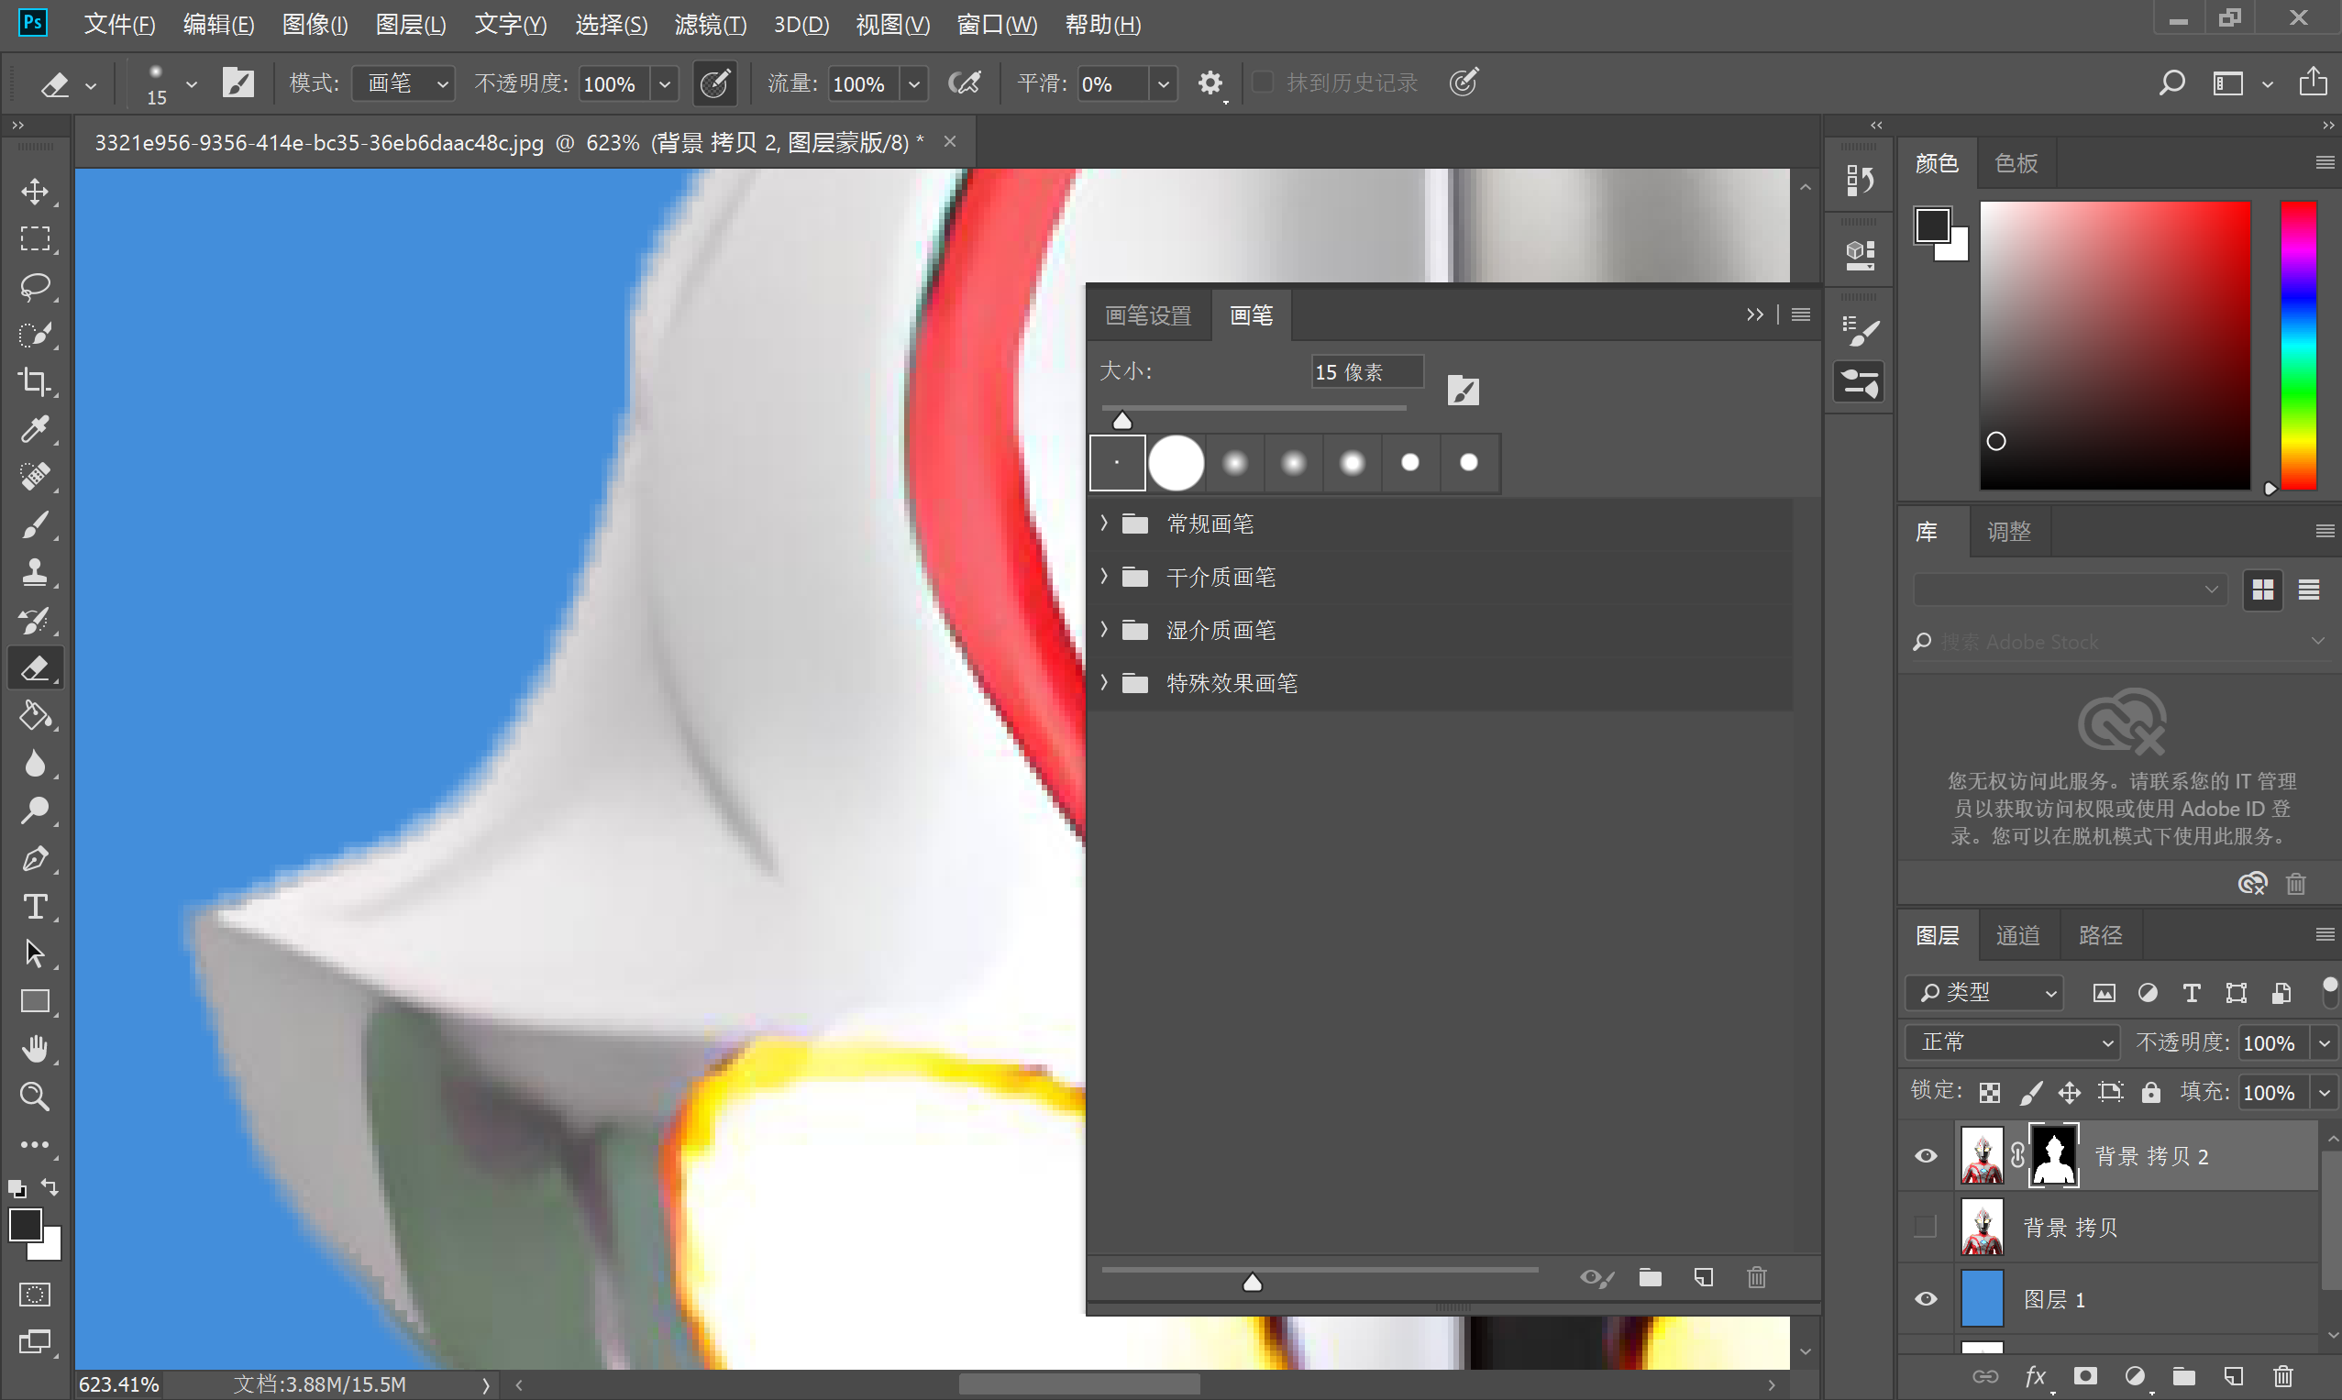
Task: Switch to the 画笔设置 tab
Action: click(1148, 315)
